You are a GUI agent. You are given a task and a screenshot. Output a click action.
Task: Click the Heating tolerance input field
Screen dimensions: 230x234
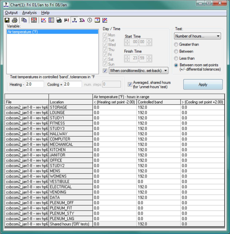tap(34, 84)
